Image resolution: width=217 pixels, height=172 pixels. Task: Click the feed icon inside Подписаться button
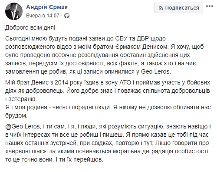[161, 8]
